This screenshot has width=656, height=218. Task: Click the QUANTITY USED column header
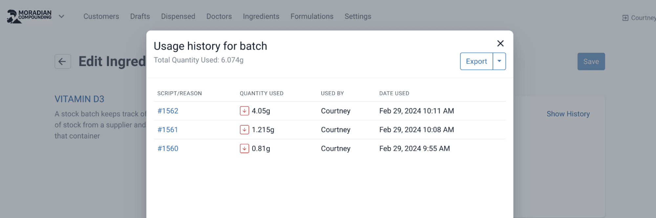262,93
